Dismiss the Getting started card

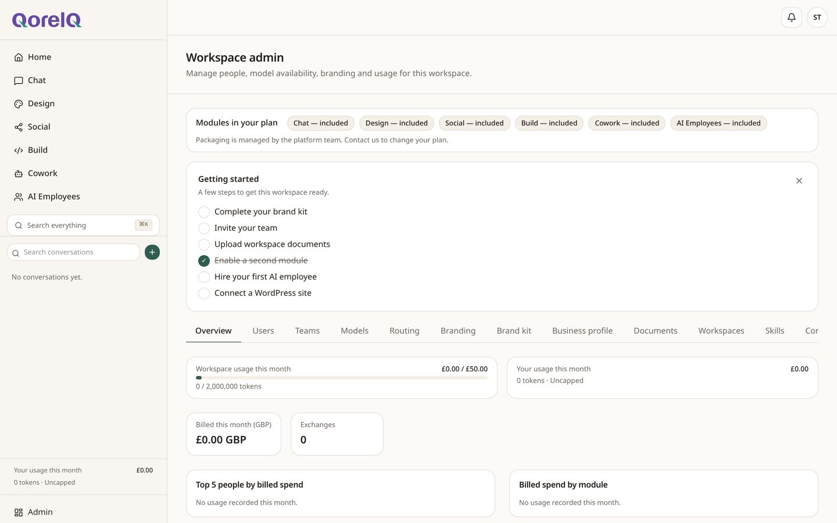click(x=799, y=181)
